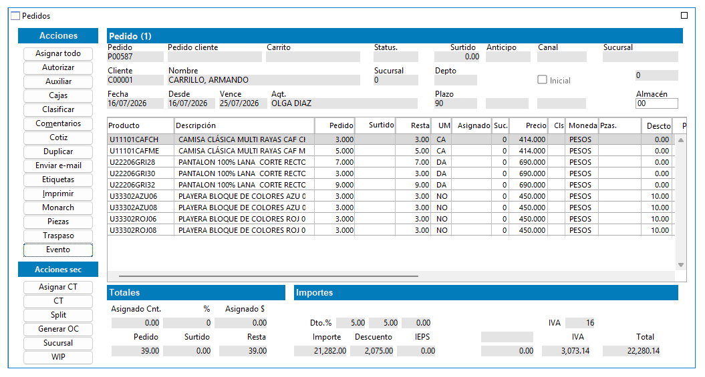This screenshot has height=377, width=705.
Task: Open Comentarios for the order
Action: (58, 123)
